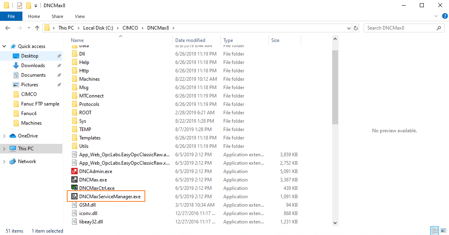Select DNCMax.exe file icon
This screenshot has height=235, width=449.
74,179
